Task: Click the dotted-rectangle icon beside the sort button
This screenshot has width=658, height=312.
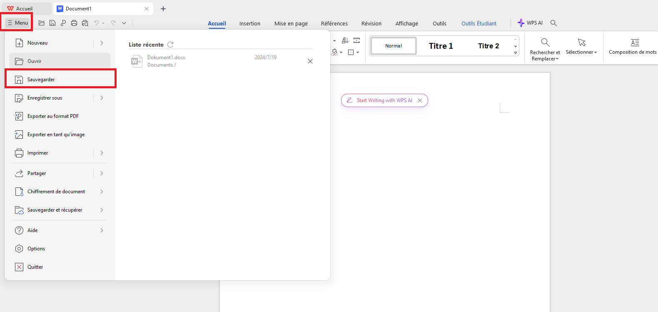Action: [357, 40]
